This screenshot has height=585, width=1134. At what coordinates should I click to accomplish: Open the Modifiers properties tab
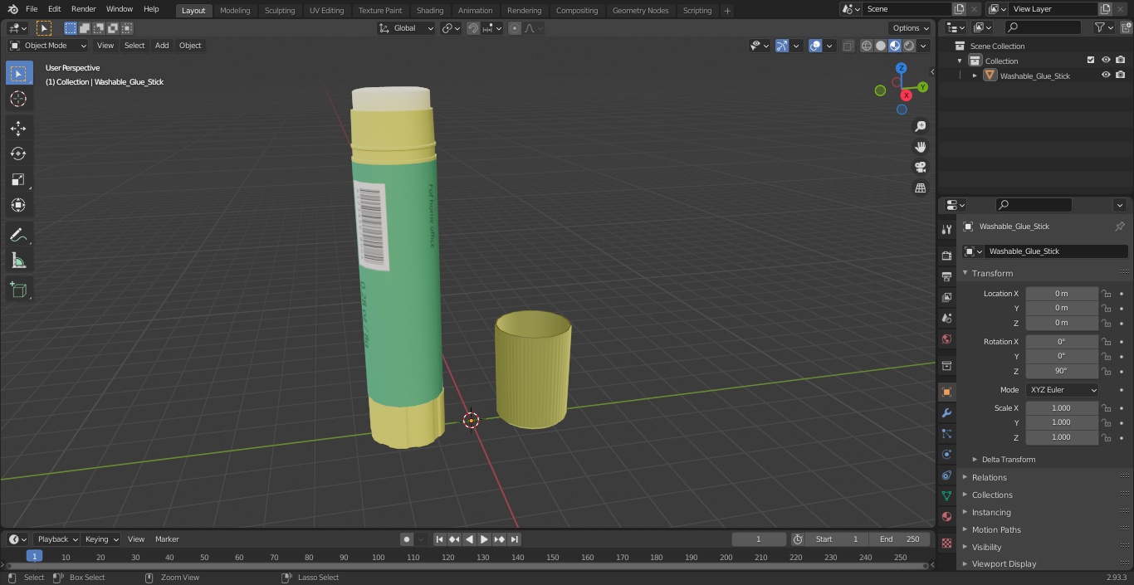pos(946,412)
